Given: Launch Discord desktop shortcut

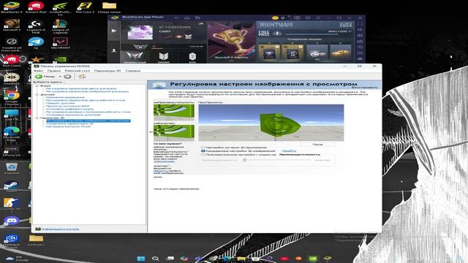Looking at the screenshot, I should [12, 222].
